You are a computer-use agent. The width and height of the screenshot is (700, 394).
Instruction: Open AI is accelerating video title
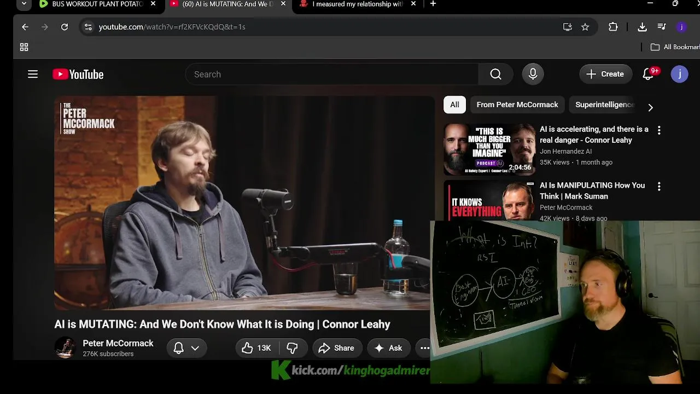tap(594, 135)
